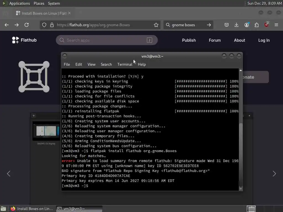Open the extensions puzzle icon
The width and height of the screenshot is (283, 212).
coord(256,25)
